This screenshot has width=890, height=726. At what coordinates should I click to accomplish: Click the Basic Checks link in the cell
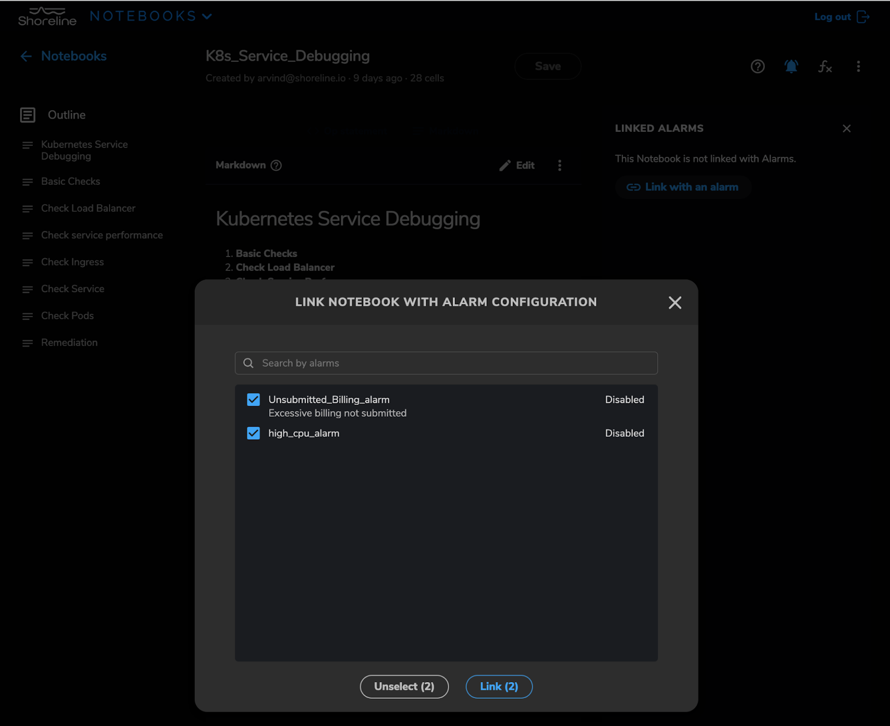266,253
